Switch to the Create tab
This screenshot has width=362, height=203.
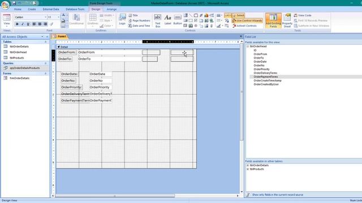click(x=32, y=9)
